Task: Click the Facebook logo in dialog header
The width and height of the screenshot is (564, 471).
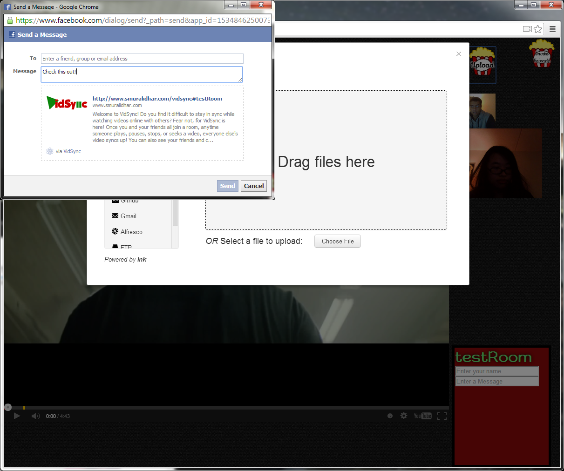Action: (12, 34)
